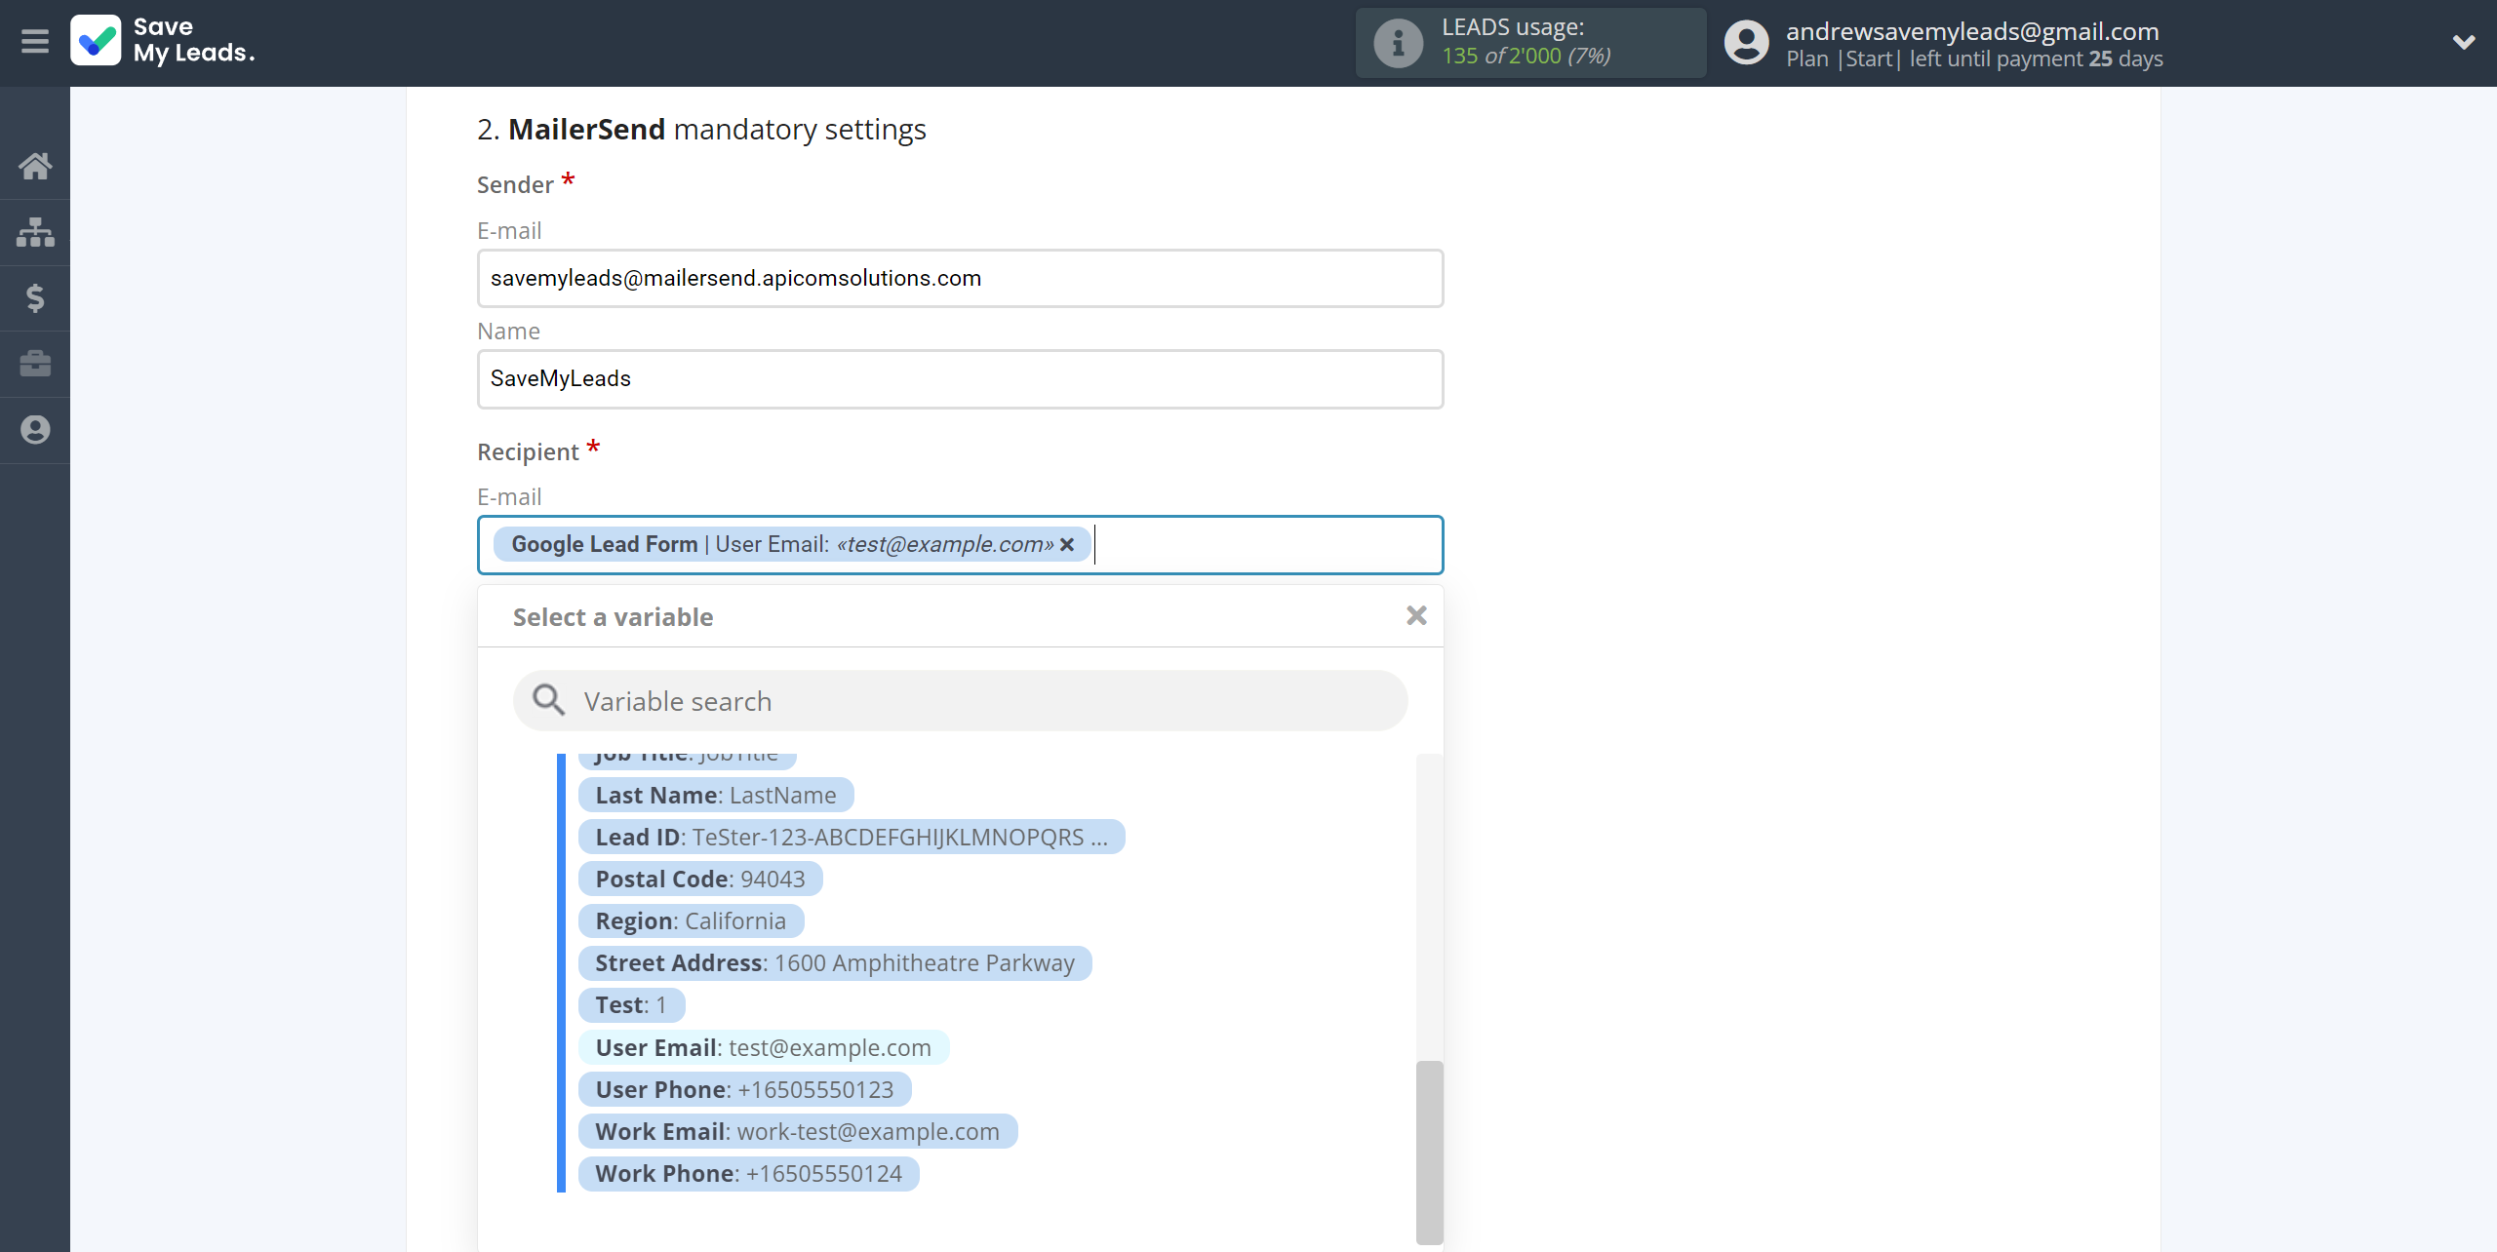
Task: Select the User Email variable in list
Action: tap(763, 1047)
